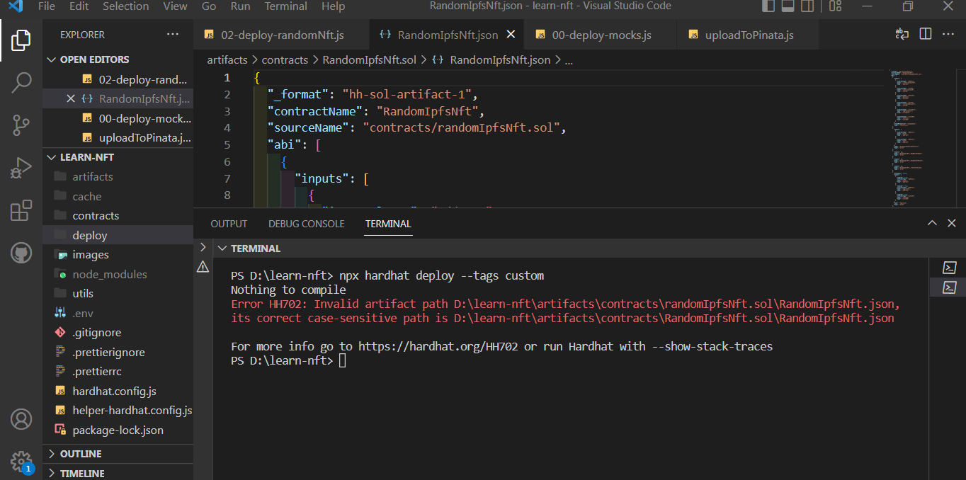Image resolution: width=966 pixels, height=480 pixels.
Task: Open the Go menu
Action: (x=209, y=6)
